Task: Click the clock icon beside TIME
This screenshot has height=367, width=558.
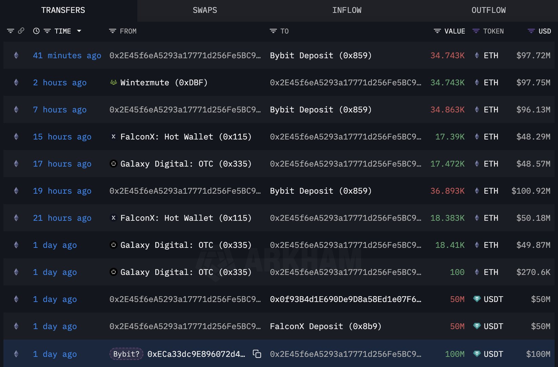Action: coord(36,31)
